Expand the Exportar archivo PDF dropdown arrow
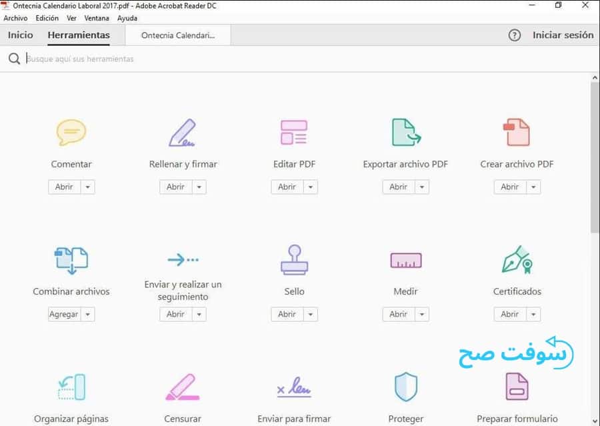This screenshot has height=426, width=600. [422, 187]
